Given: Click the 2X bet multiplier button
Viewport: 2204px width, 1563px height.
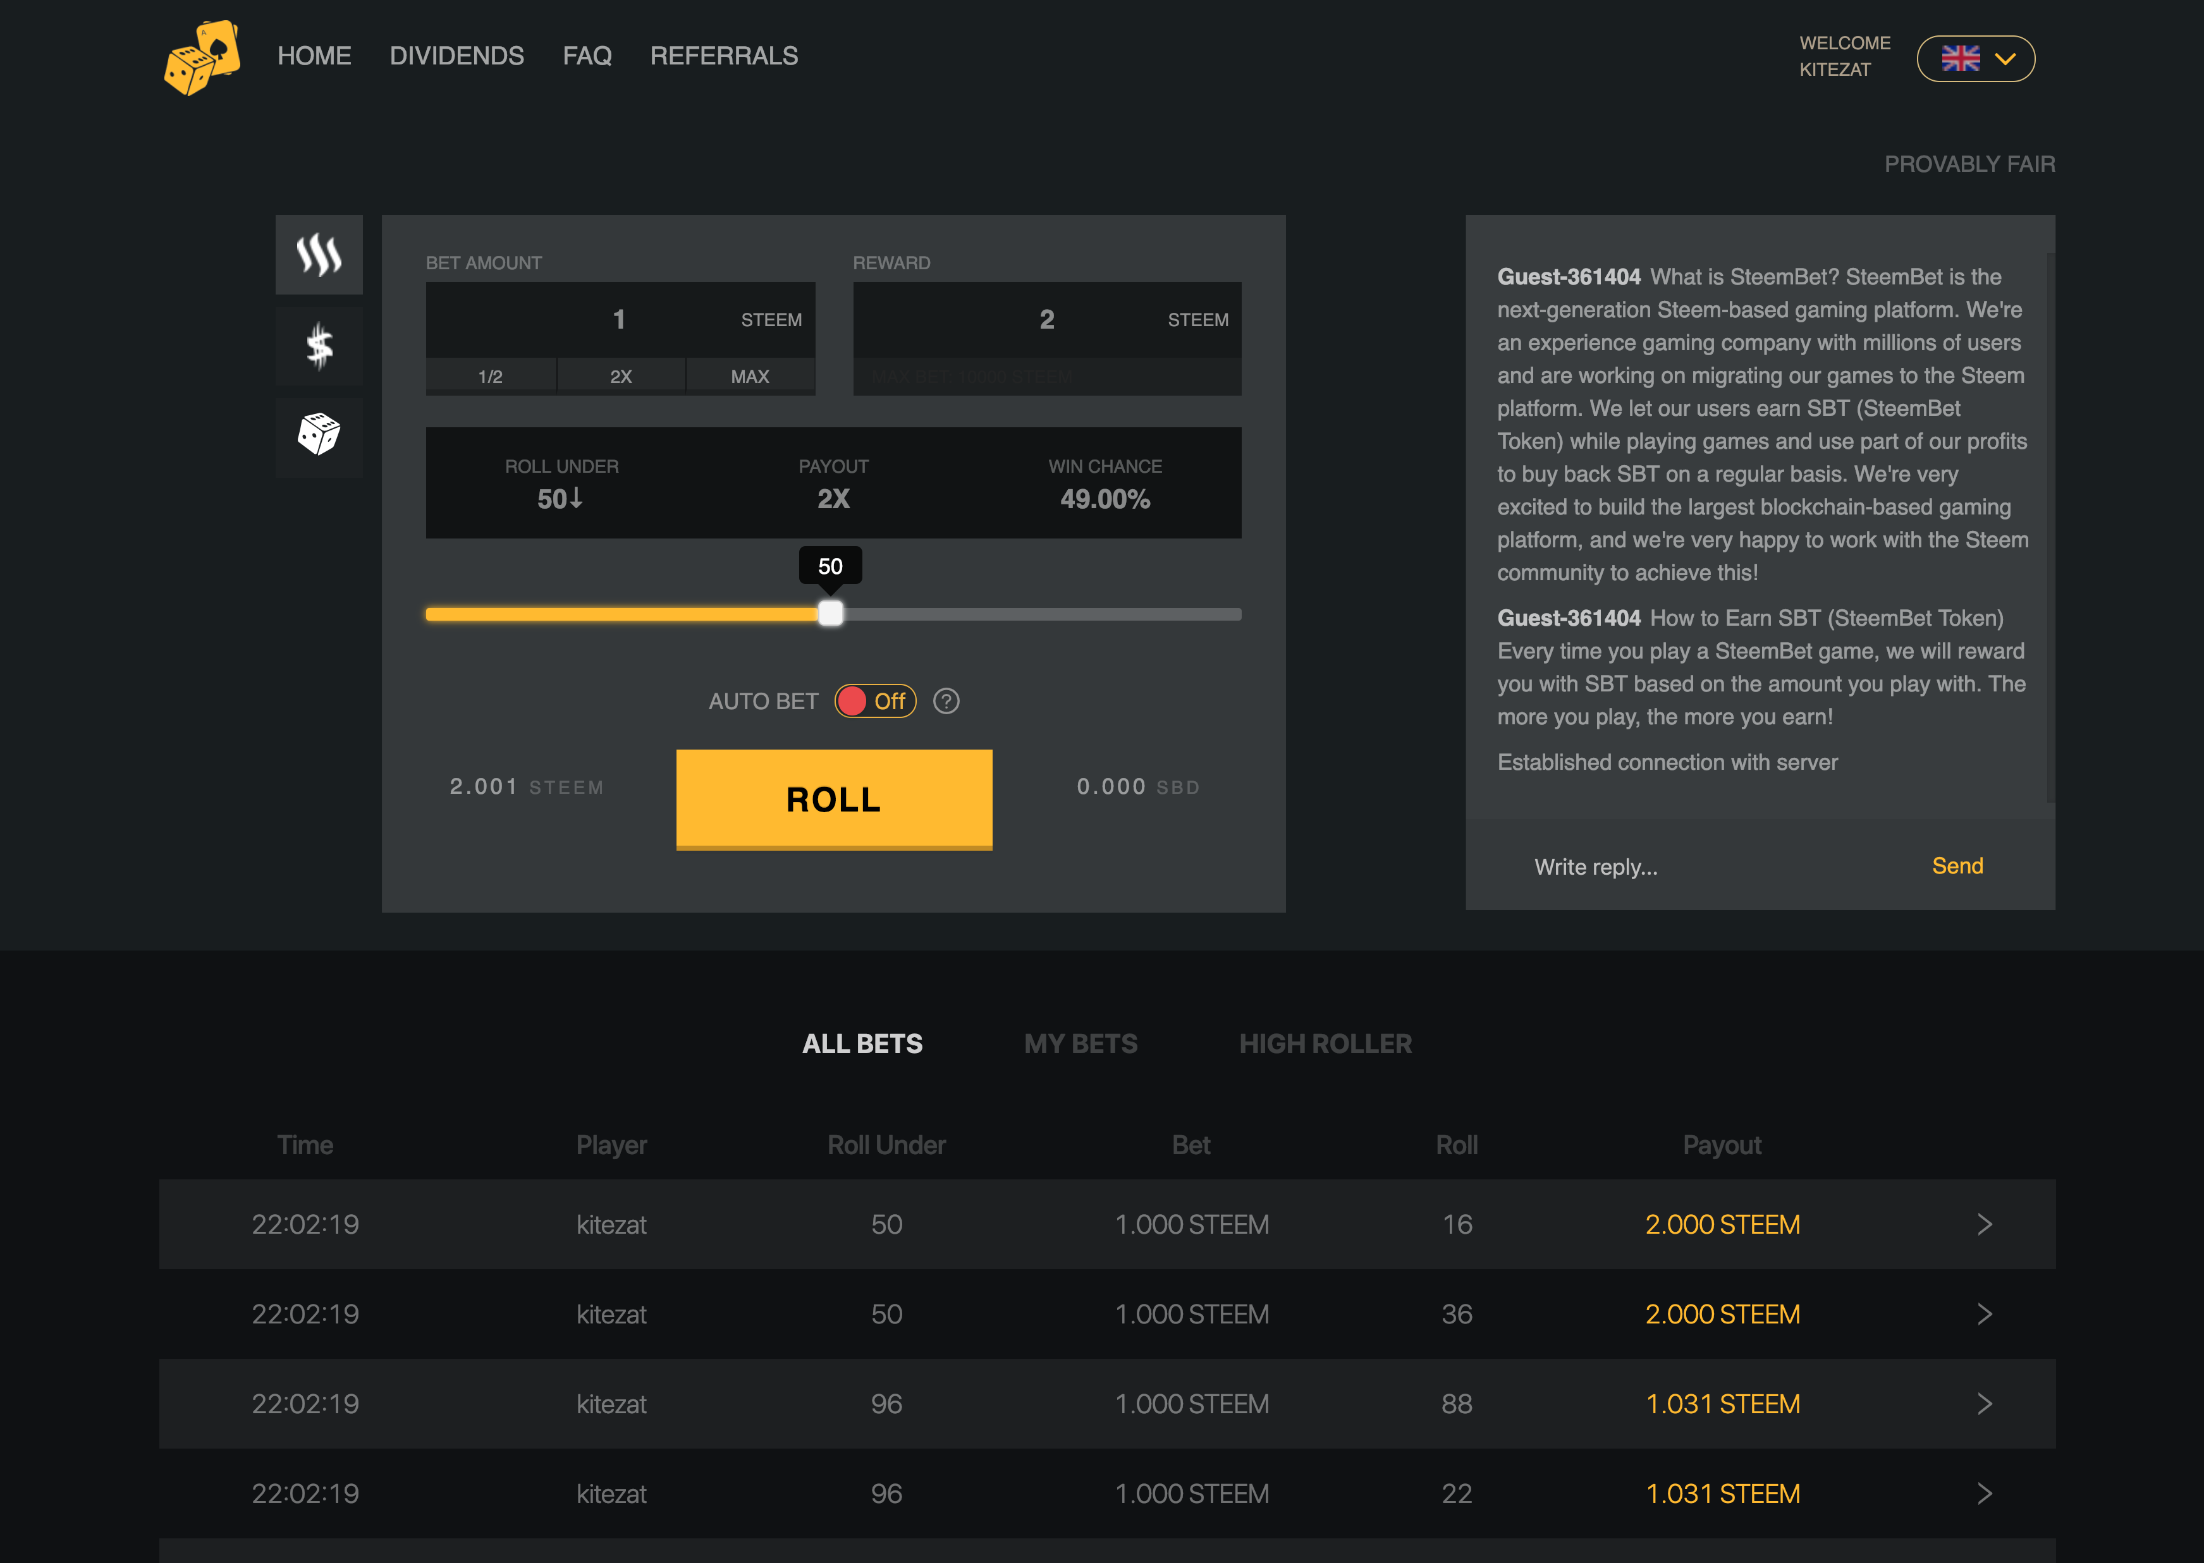Looking at the screenshot, I should click(x=621, y=376).
